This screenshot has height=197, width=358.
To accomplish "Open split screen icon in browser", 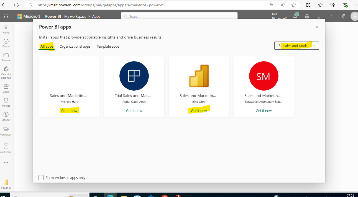I will coord(308,5).
